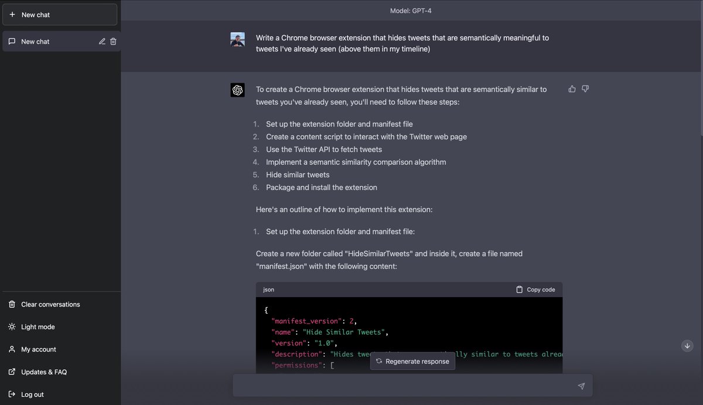703x405 pixels.
Task: Click the ChatGPT logo avatar
Action: (237, 90)
